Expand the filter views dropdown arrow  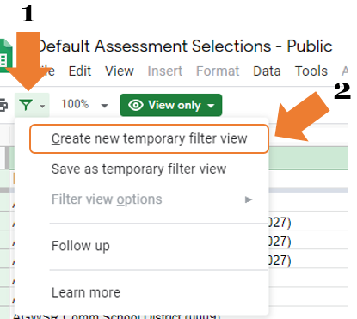42,107
